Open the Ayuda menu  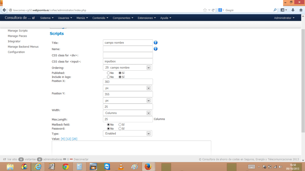[x=166, y=18]
